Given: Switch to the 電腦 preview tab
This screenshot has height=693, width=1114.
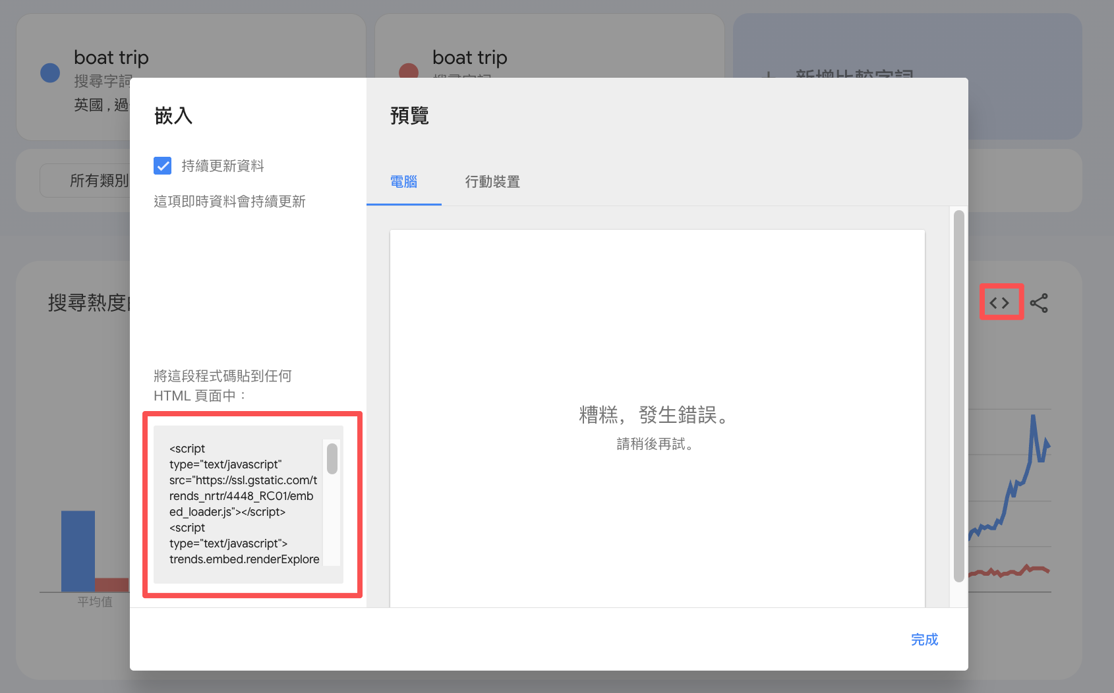Looking at the screenshot, I should tap(403, 182).
